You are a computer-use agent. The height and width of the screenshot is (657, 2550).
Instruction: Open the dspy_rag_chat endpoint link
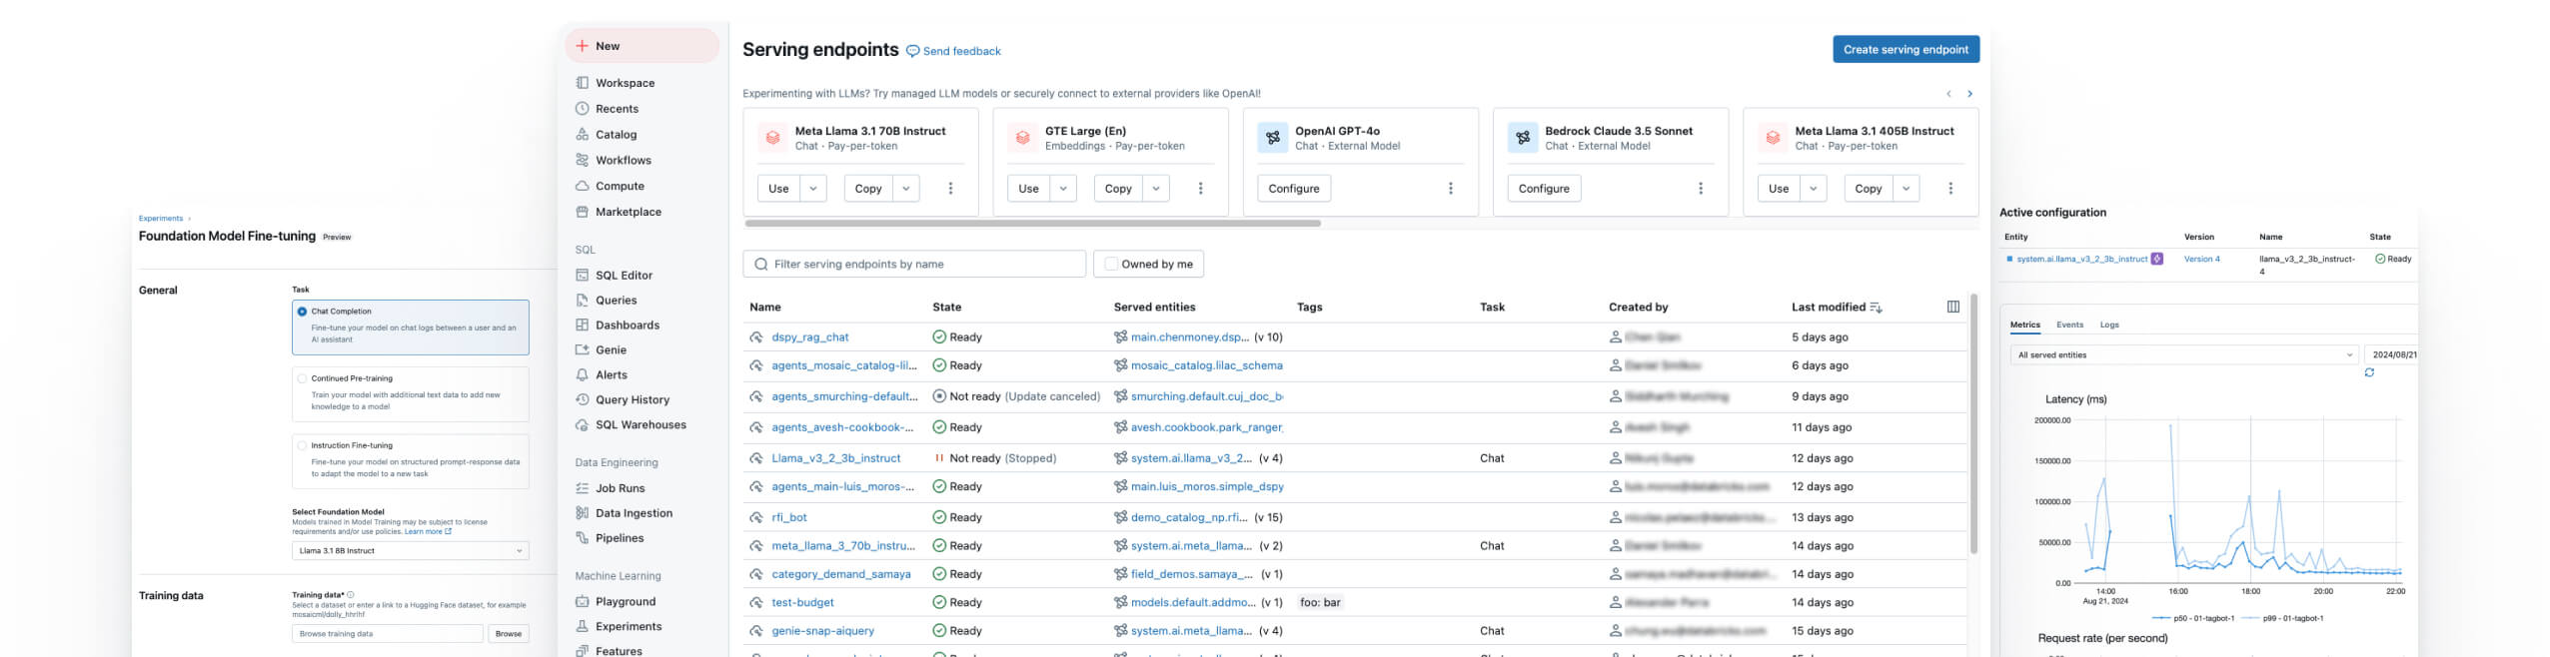pyautogui.click(x=809, y=337)
